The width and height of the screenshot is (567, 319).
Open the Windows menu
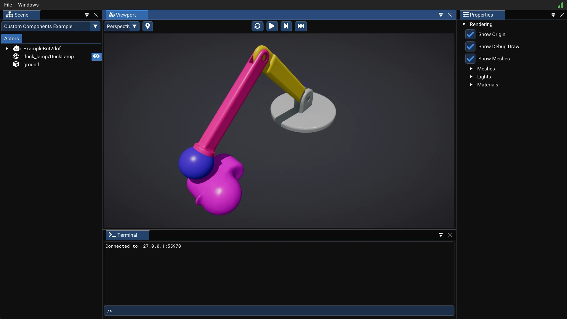28,5
